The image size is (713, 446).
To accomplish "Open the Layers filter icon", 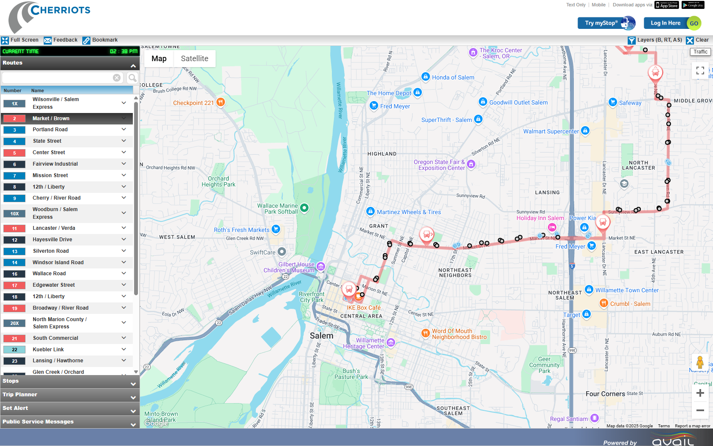I will pyautogui.click(x=632, y=40).
